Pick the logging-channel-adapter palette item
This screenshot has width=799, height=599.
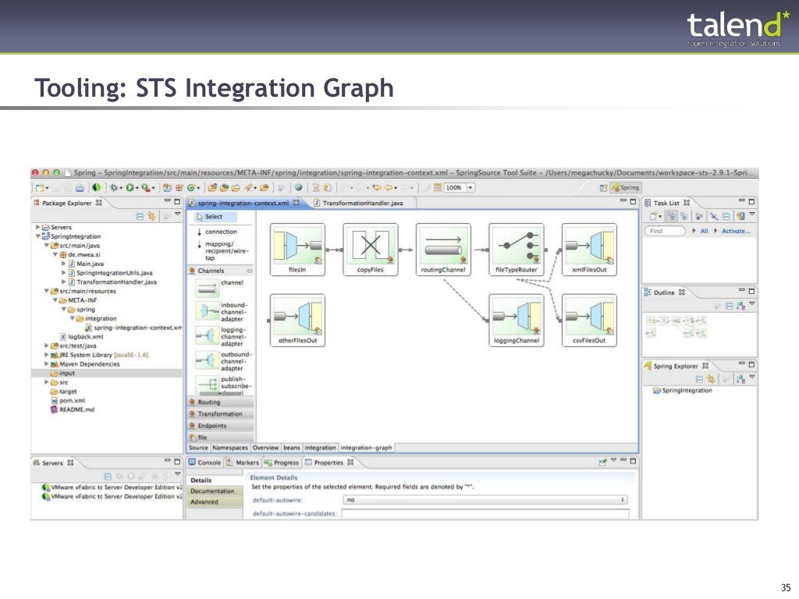[221, 336]
